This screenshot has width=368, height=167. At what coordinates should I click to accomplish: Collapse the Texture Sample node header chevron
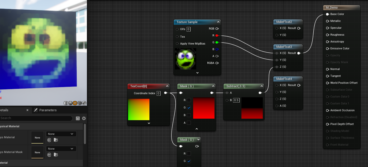click(218, 22)
